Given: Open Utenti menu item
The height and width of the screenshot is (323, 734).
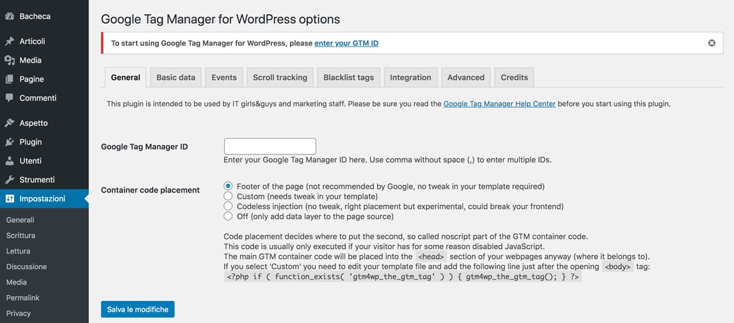Looking at the screenshot, I should click(44, 161).
